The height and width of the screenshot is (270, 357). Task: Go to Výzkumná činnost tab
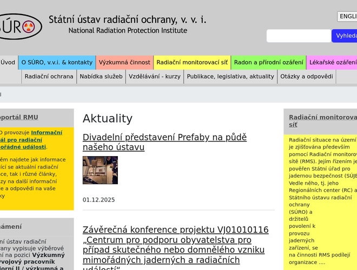[124, 63]
